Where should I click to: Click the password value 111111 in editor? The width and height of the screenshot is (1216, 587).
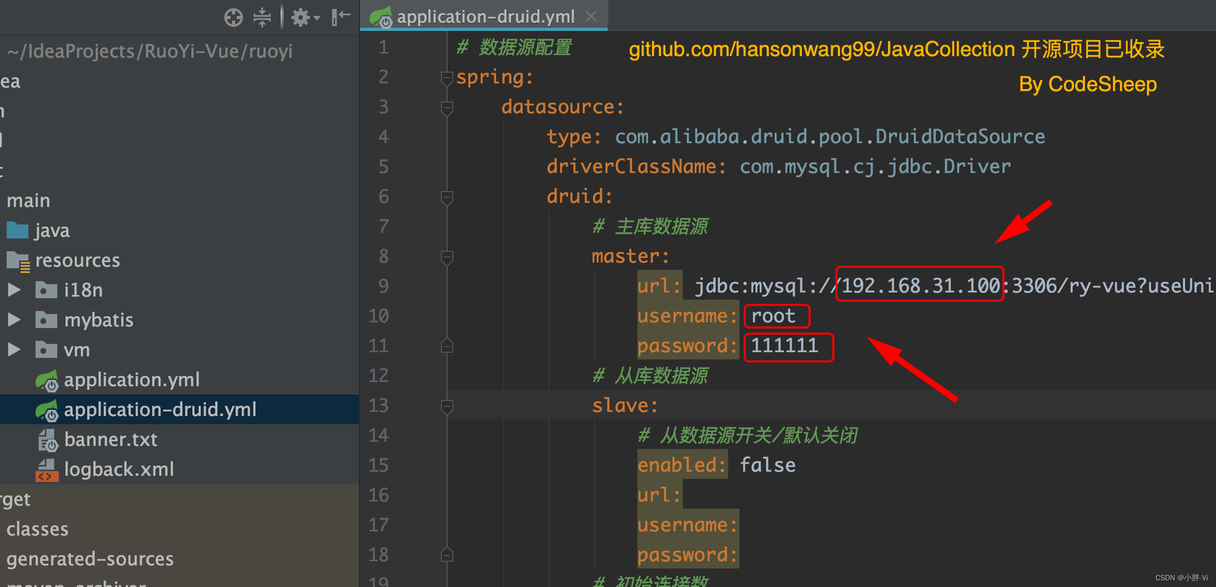tap(784, 346)
